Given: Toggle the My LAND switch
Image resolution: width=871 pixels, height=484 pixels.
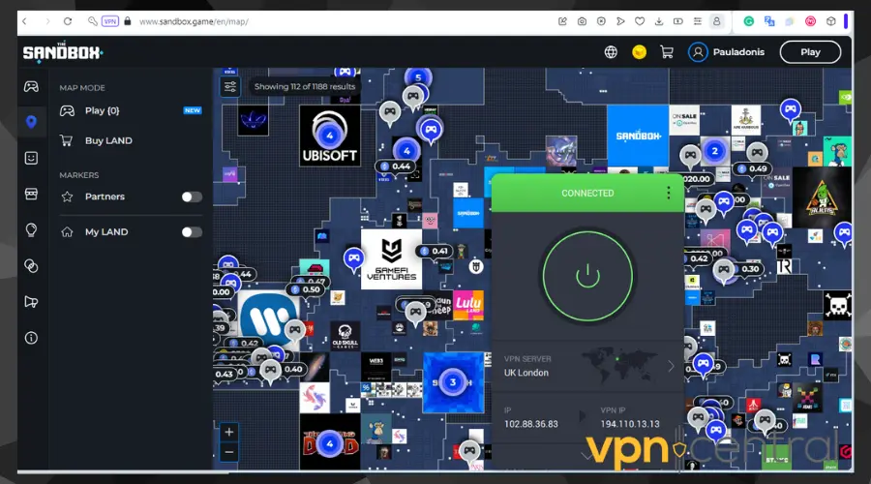Looking at the screenshot, I should [192, 232].
